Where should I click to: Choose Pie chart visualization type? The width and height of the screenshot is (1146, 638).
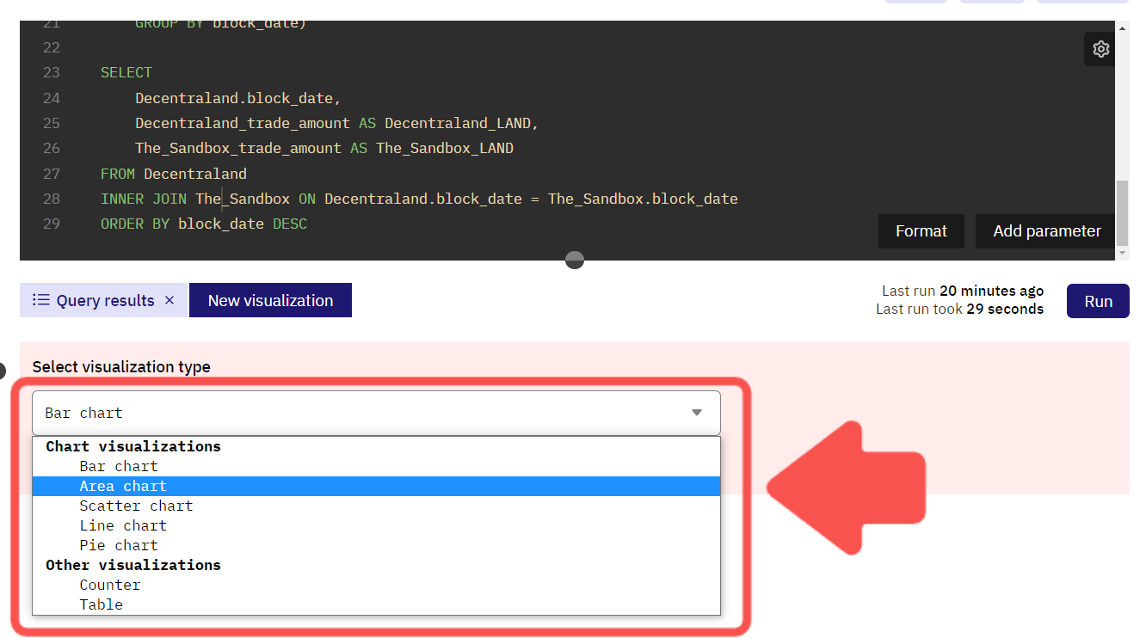point(118,545)
